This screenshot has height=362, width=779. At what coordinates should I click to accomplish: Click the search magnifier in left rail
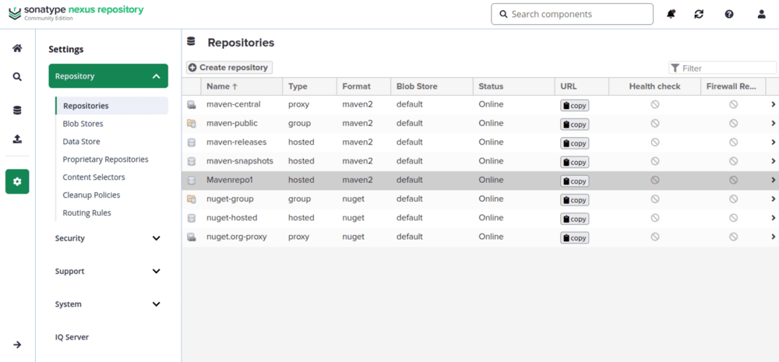(17, 77)
